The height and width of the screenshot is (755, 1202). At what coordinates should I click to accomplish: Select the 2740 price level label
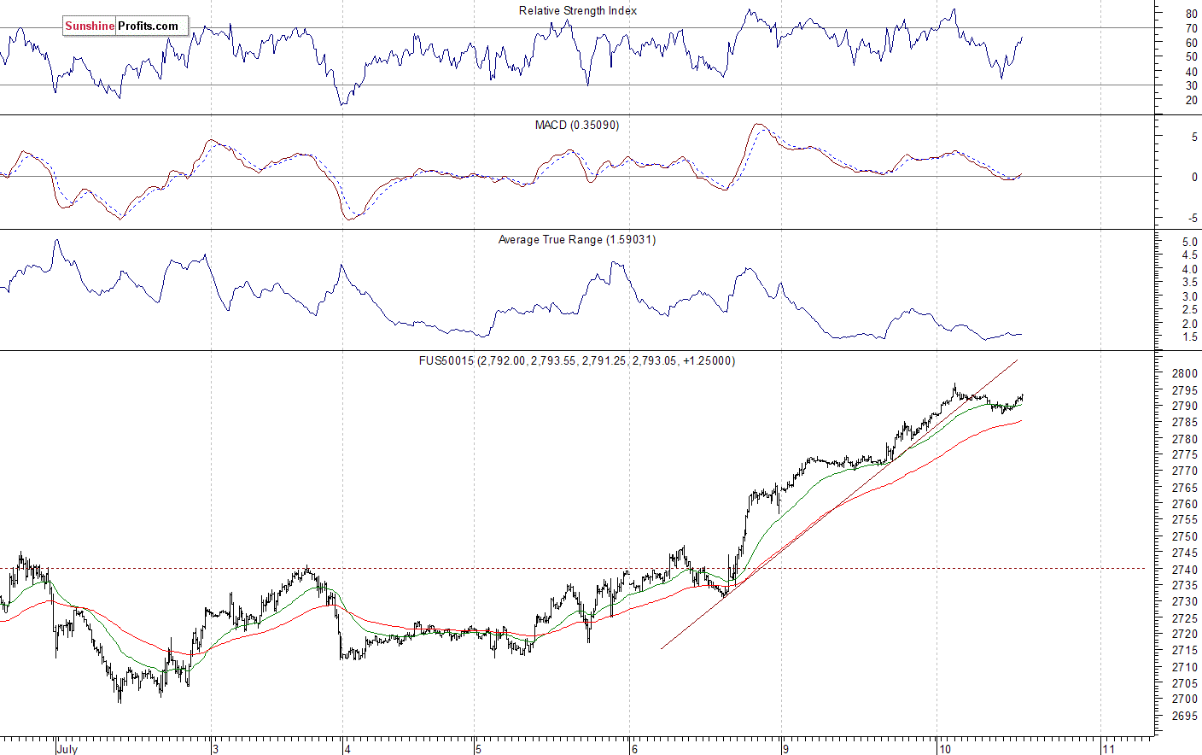pyautogui.click(x=1184, y=570)
